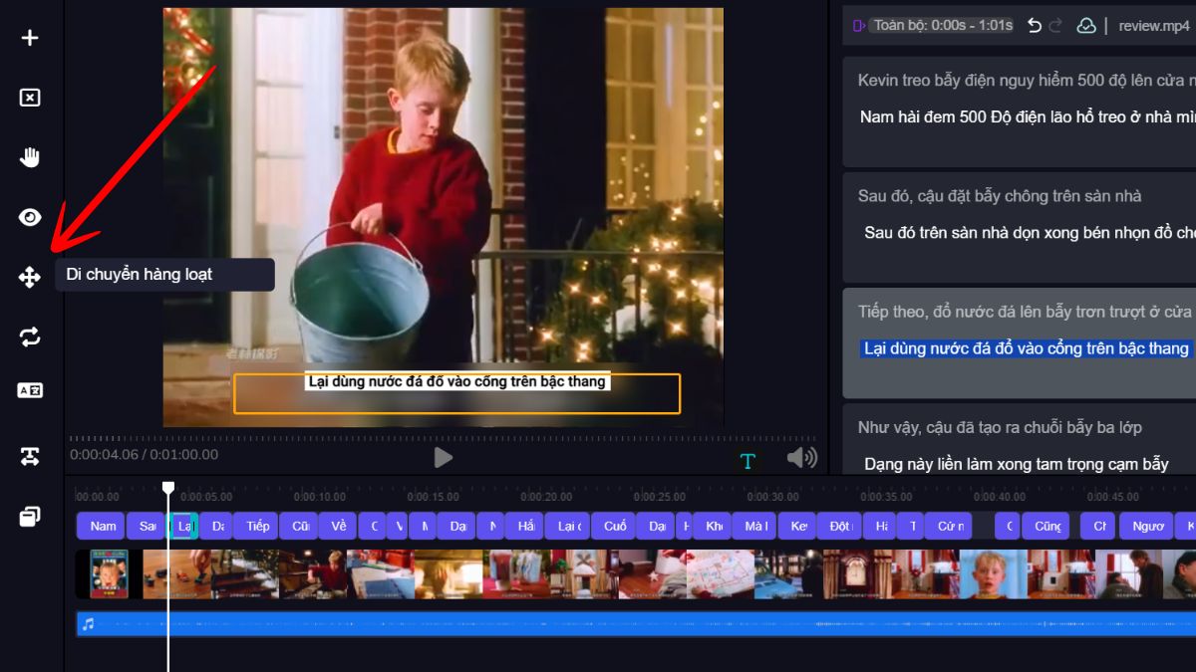Screen dimensions: 1196x672
Task: Select the 'Hắ' subtitle clip
Action: [524, 526]
